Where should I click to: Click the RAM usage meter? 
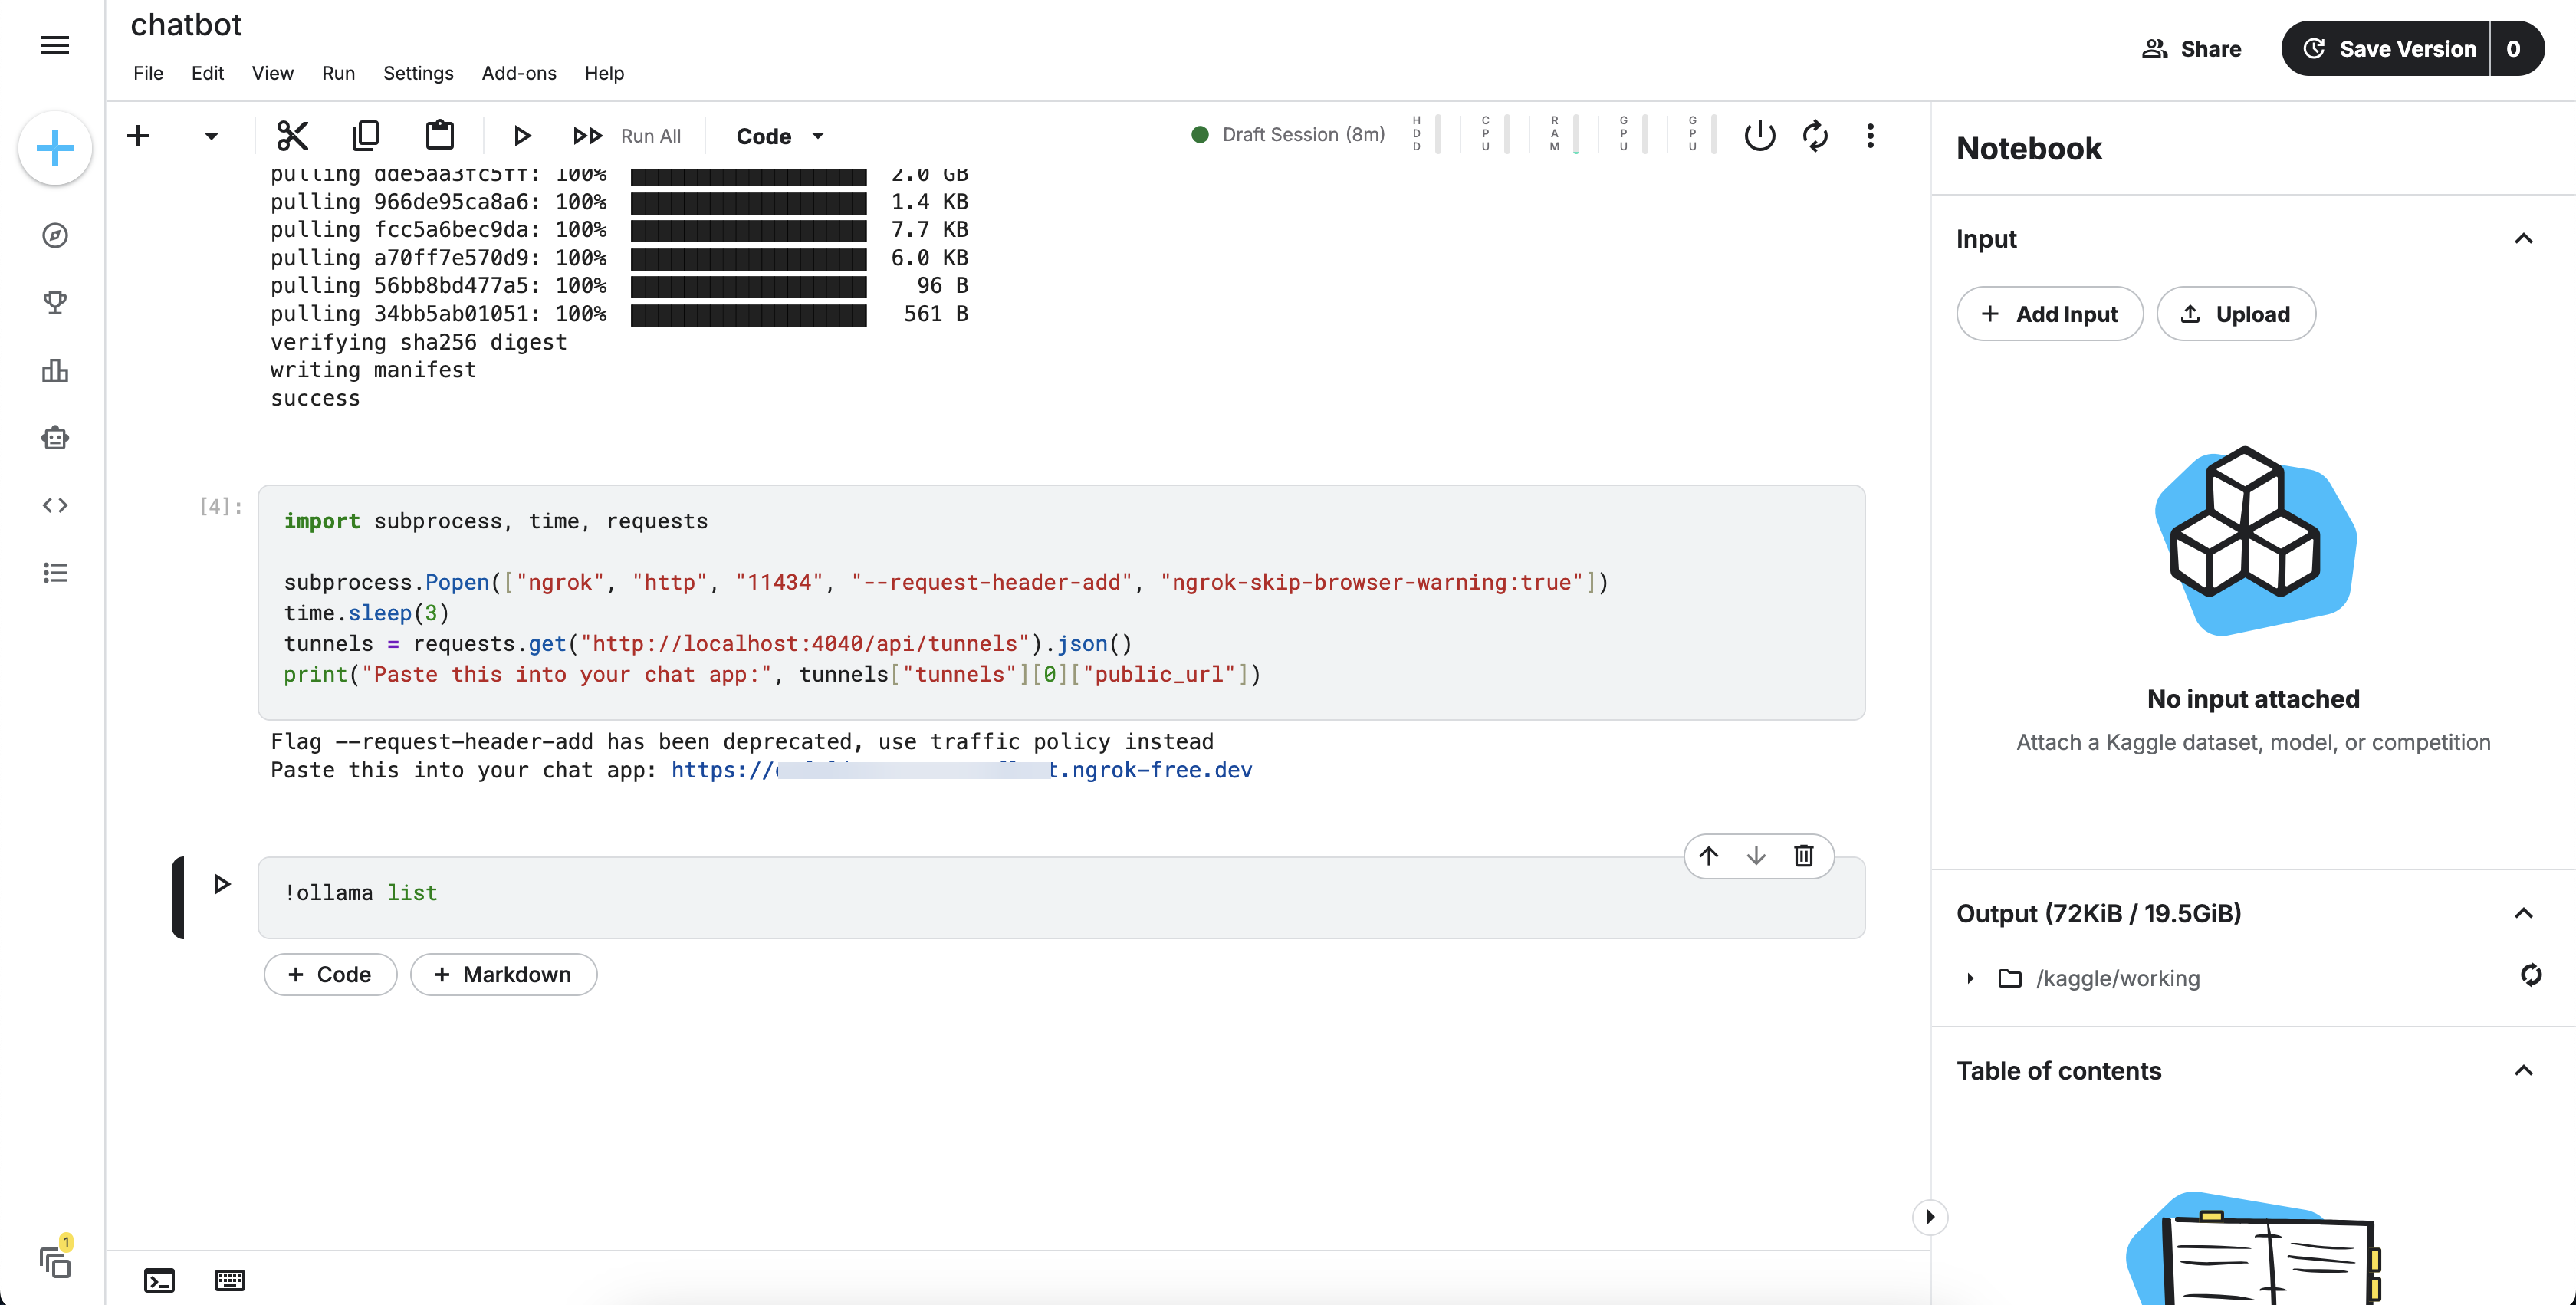coord(1564,134)
